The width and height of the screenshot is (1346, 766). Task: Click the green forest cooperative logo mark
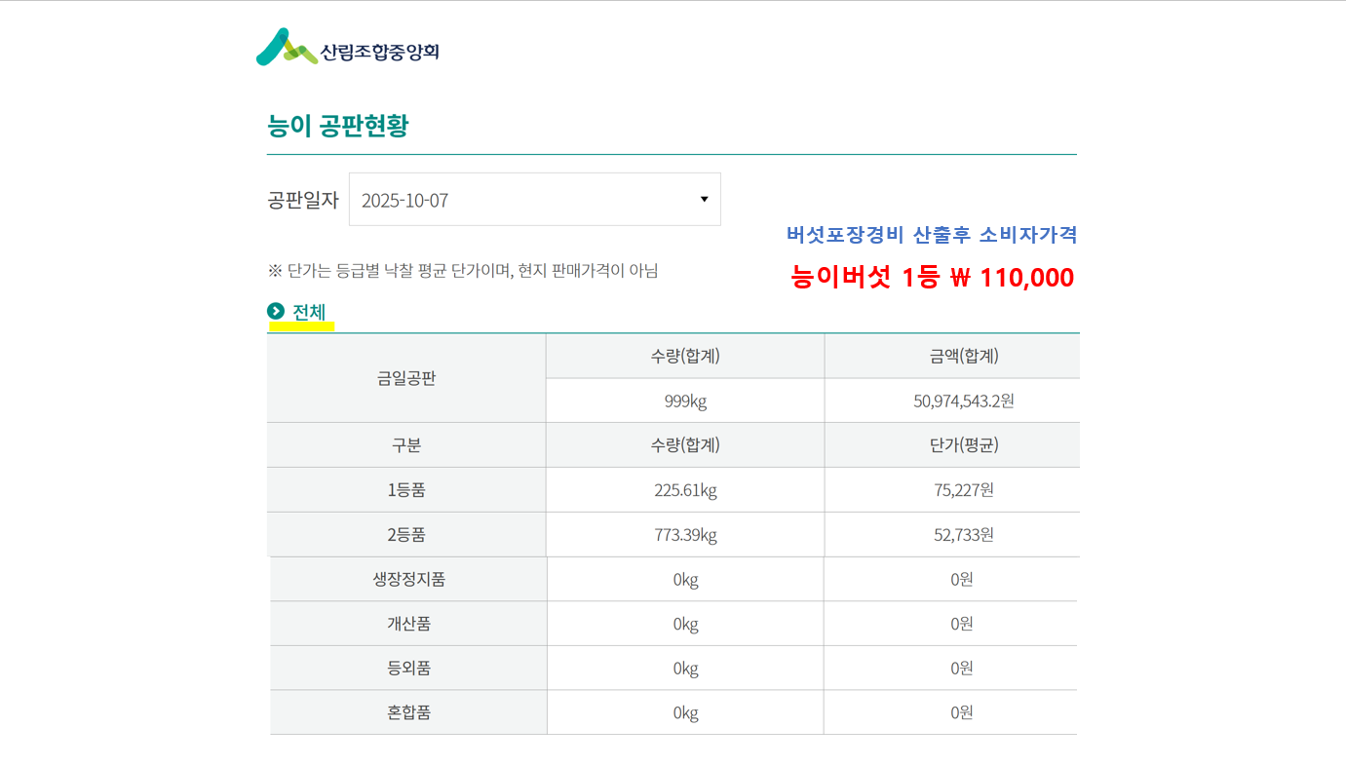coord(287,48)
